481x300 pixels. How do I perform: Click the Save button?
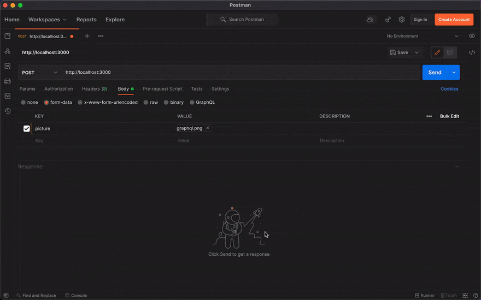pos(400,52)
